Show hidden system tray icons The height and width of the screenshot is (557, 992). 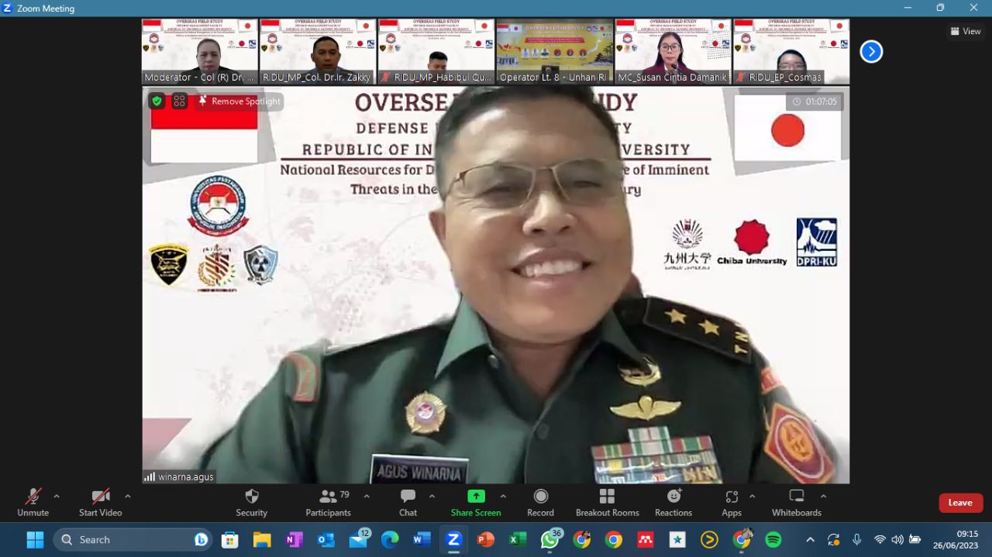click(810, 539)
